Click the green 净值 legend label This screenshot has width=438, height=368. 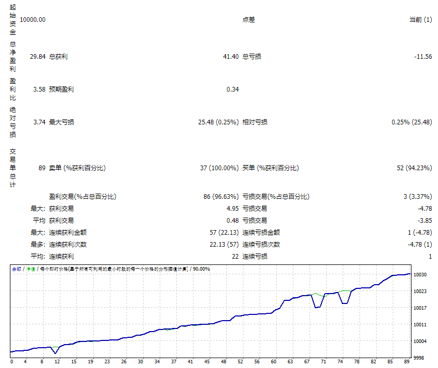click(31, 269)
